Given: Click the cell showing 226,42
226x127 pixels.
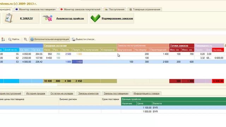Looking at the screenshot, I should coord(37,62).
